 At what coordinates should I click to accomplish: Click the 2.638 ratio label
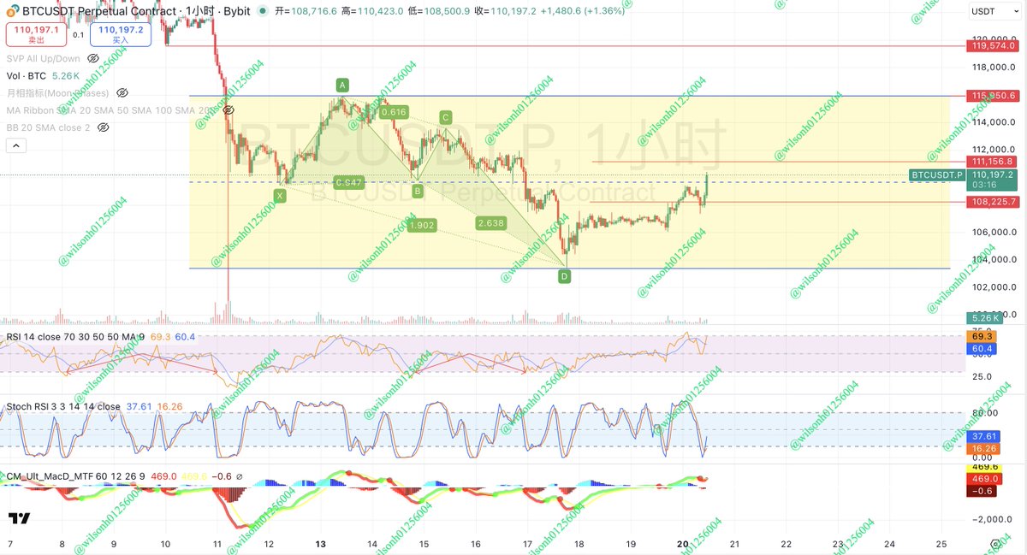point(490,223)
